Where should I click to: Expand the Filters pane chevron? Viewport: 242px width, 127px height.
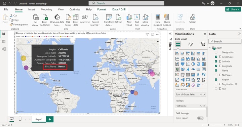(170, 34)
